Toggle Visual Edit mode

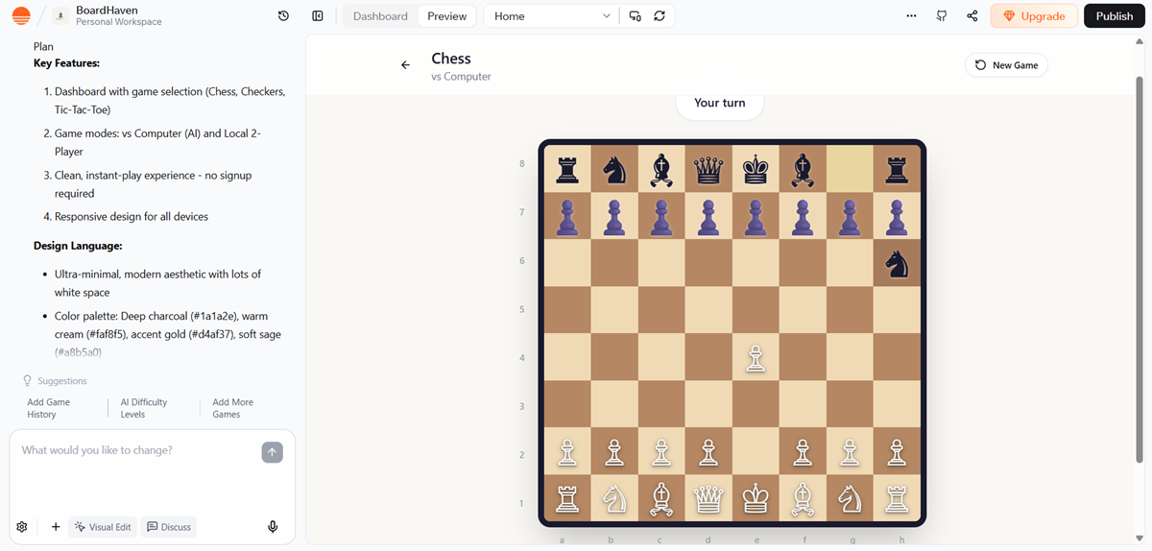point(103,527)
